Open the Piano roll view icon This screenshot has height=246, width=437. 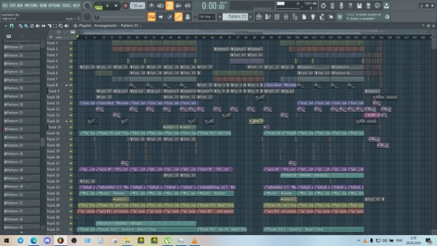[268, 17]
